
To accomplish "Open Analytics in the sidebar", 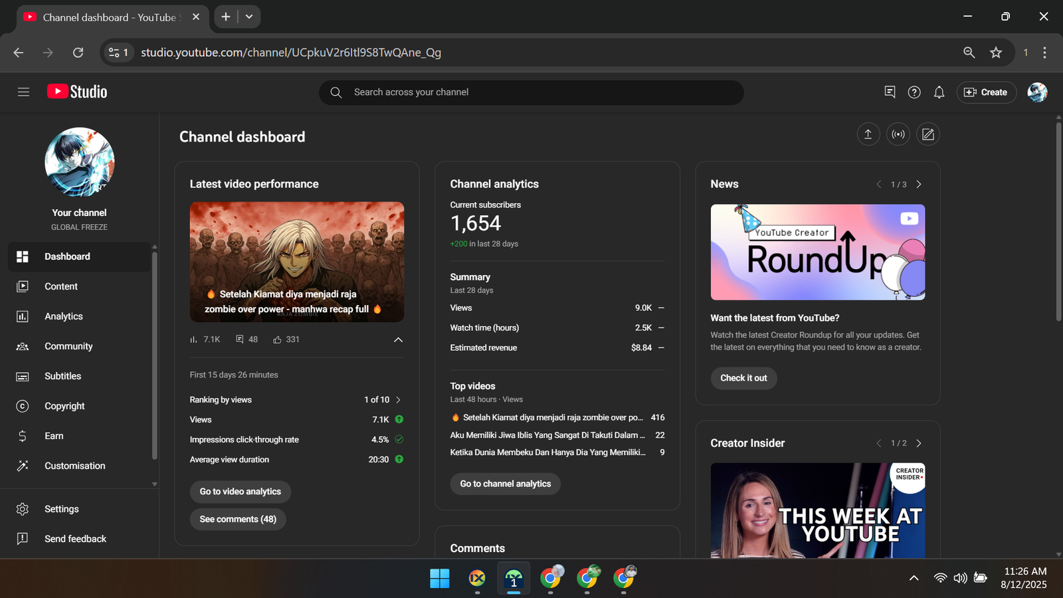I will pos(79,316).
